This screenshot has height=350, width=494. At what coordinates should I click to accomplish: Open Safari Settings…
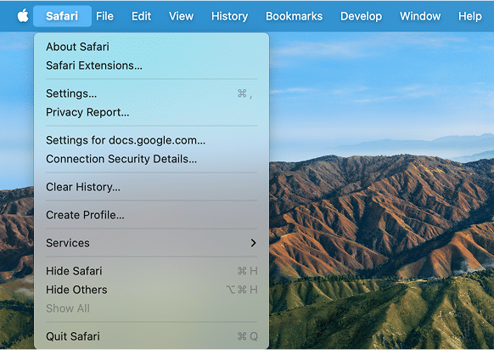click(x=151, y=93)
